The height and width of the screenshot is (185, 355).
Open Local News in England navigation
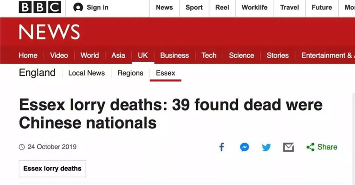[x=87, y=73]
